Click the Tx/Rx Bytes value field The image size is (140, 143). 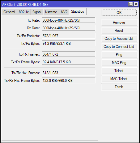[68, 43]
